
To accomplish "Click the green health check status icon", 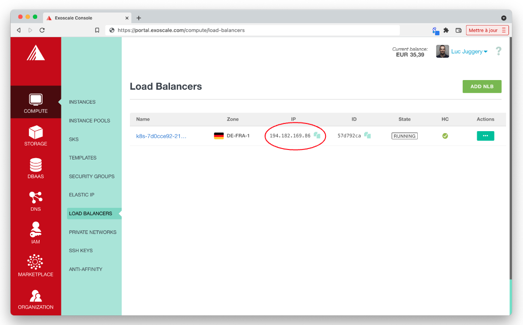I will click(x=445, y=136).
